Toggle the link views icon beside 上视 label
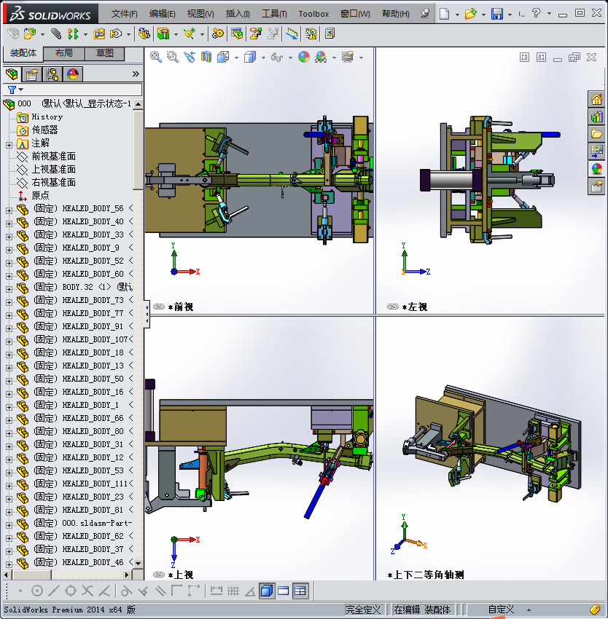 click(158, 575)
